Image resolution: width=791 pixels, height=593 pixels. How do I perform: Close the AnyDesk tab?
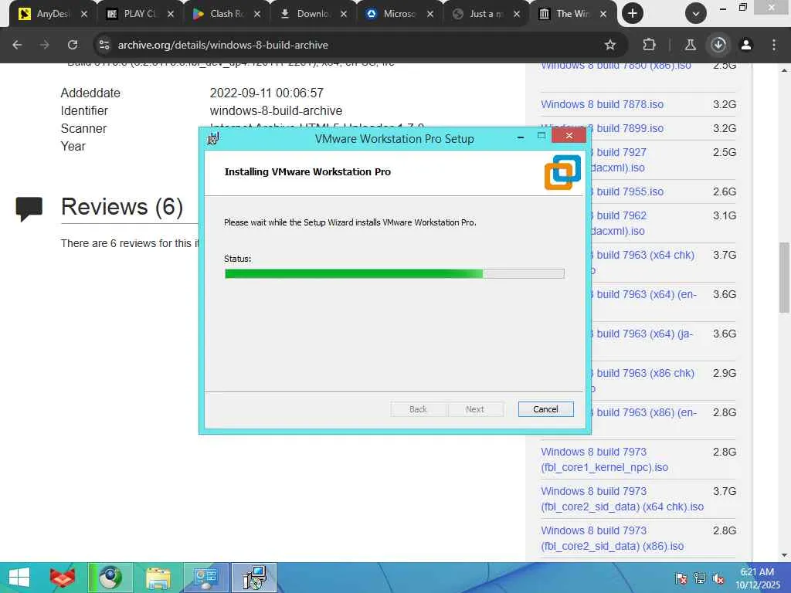click(84, 14)
